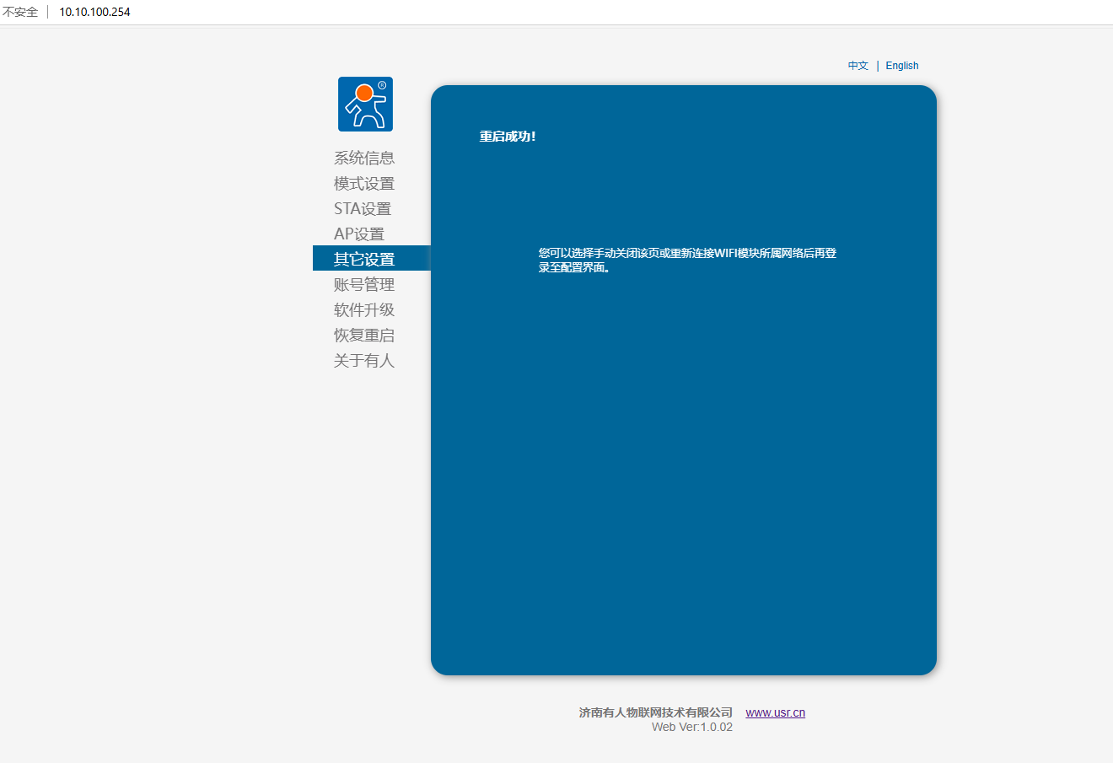Switch language to English
1113x763 pixels.
[901, 66]
